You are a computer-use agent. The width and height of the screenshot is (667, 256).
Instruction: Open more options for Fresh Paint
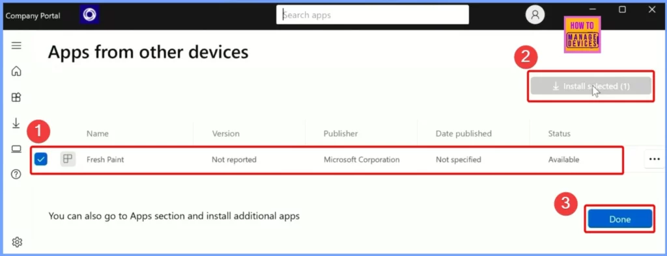point(654,159)
